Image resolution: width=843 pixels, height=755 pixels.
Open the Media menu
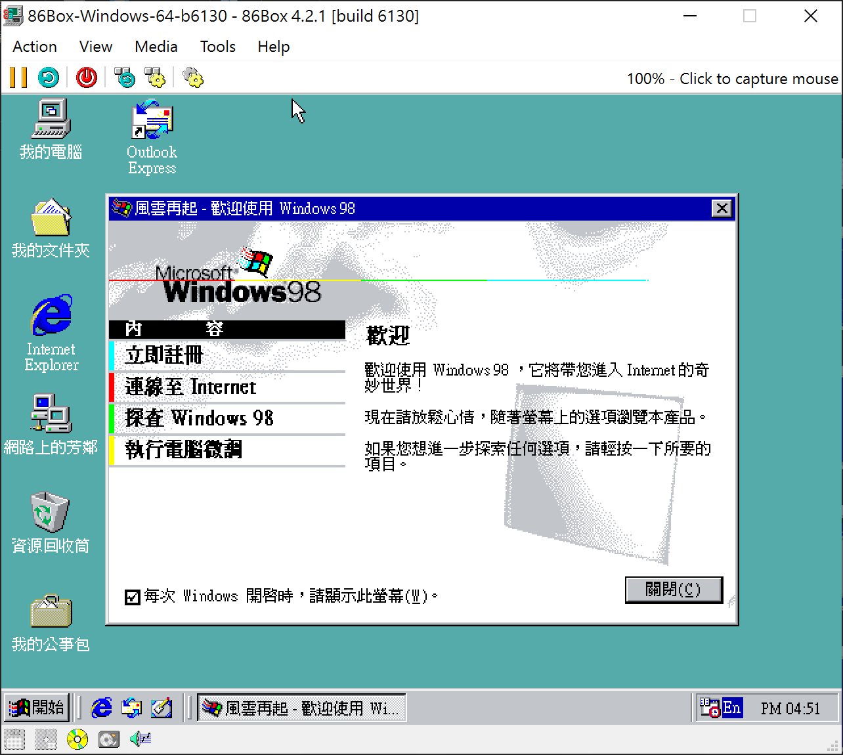coord(156,47)
